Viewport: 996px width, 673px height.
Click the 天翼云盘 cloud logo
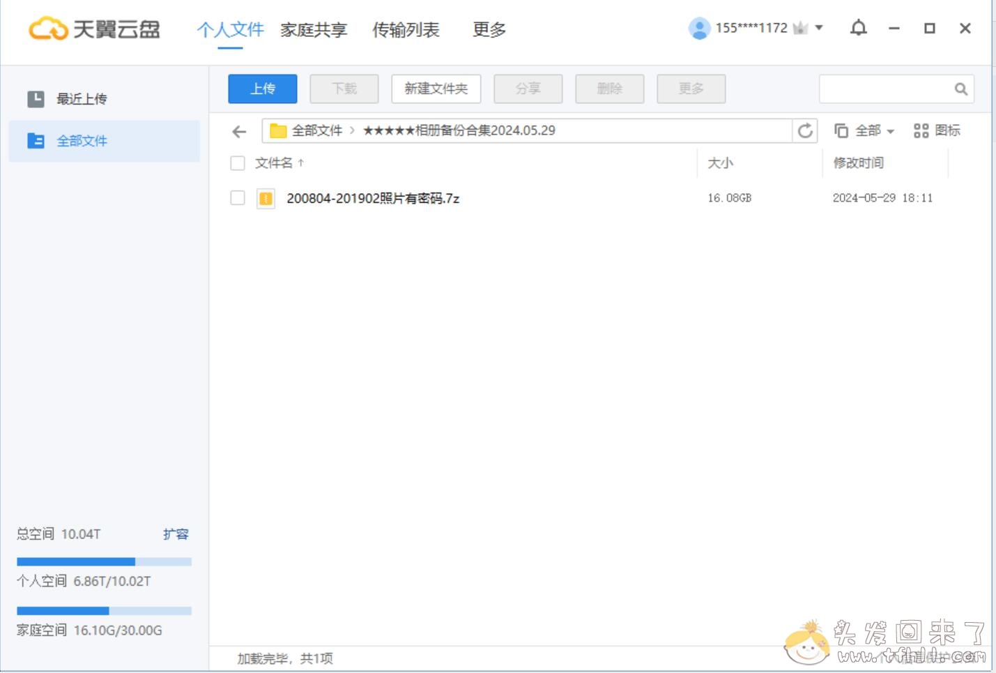pos(94,29)
